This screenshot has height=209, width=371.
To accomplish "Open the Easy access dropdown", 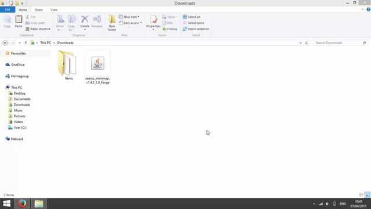I will coord(130,23).
